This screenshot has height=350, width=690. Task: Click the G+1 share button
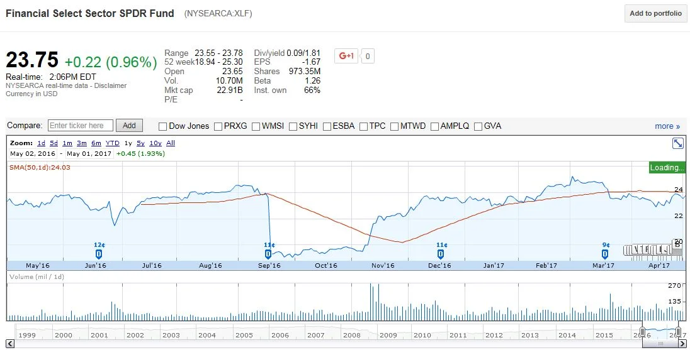(346, 56)
